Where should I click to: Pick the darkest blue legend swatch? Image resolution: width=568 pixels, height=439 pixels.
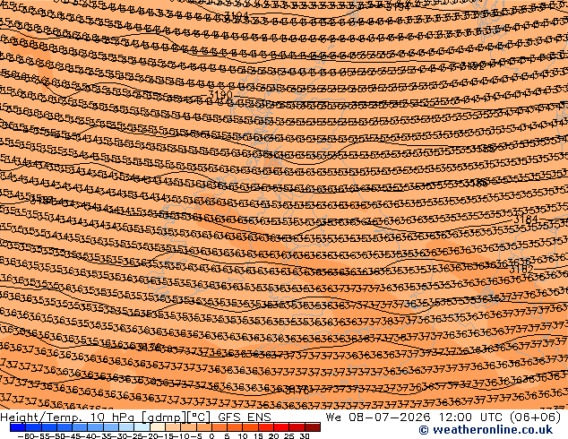click(x=18, y=427)
